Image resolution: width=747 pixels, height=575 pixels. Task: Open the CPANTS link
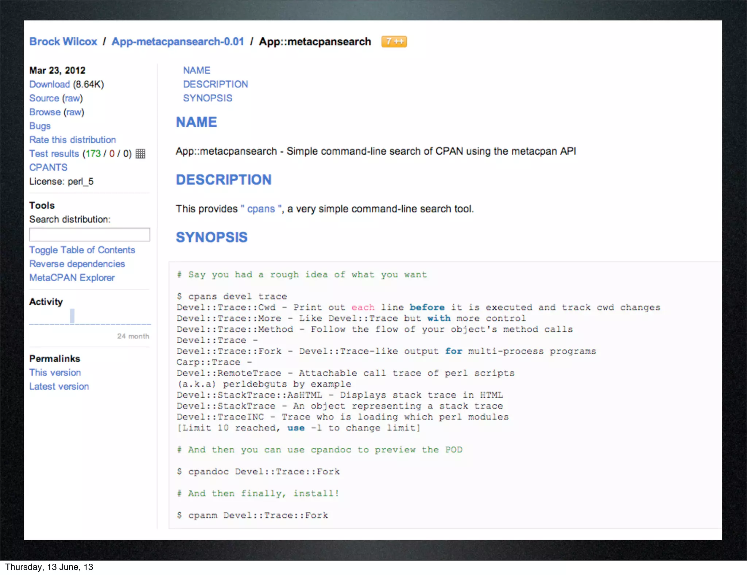[48, 167]
